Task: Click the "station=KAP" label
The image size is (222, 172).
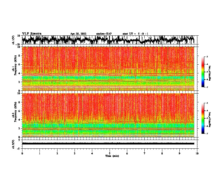Action: tap(104, 34)
